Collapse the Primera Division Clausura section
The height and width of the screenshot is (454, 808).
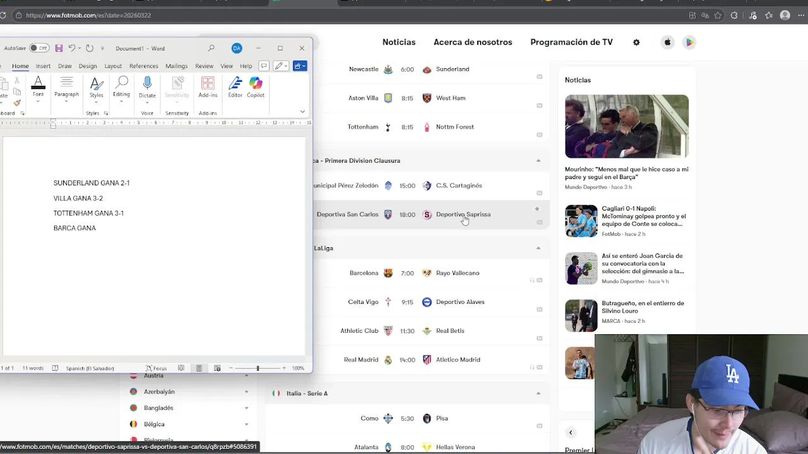click(538, 161)
